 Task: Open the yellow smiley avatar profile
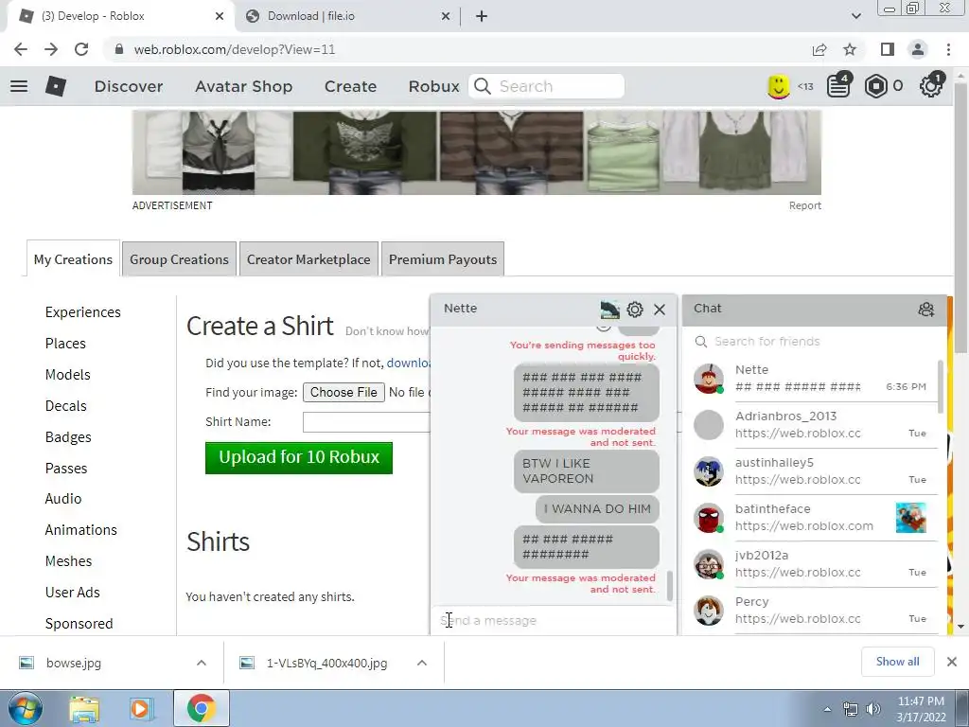(779, 86)
